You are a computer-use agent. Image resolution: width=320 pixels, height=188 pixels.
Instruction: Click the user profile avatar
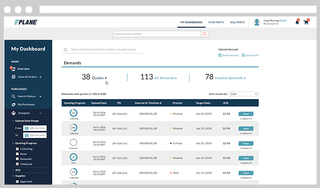[x=256, y=22]
